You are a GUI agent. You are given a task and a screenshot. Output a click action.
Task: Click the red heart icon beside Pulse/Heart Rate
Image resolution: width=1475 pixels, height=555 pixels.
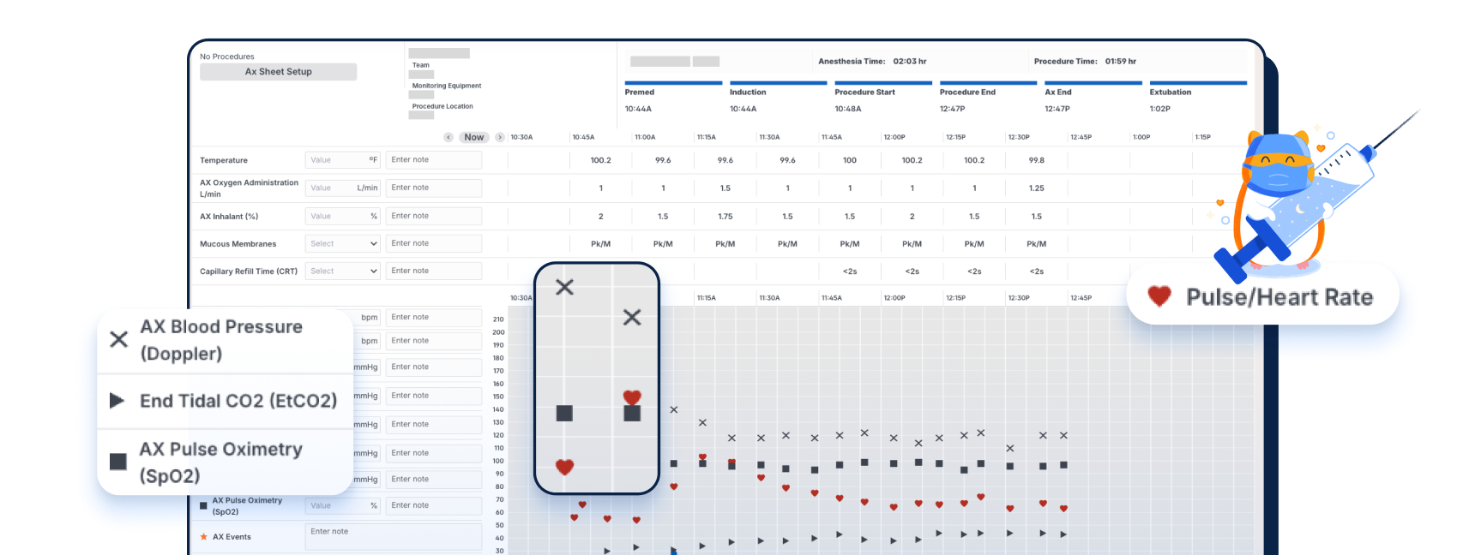tap(1159, 296)
